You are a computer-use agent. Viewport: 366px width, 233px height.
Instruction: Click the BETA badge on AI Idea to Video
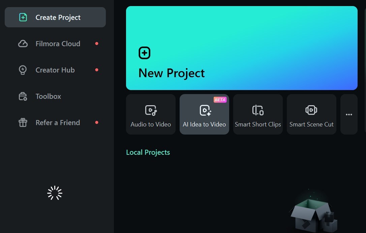(220, 100)
